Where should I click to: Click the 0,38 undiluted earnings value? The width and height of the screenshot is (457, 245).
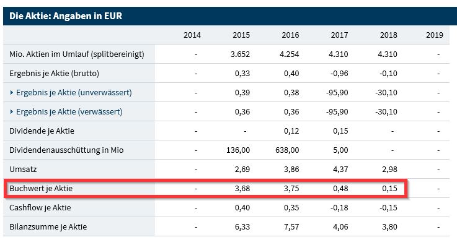291,92
